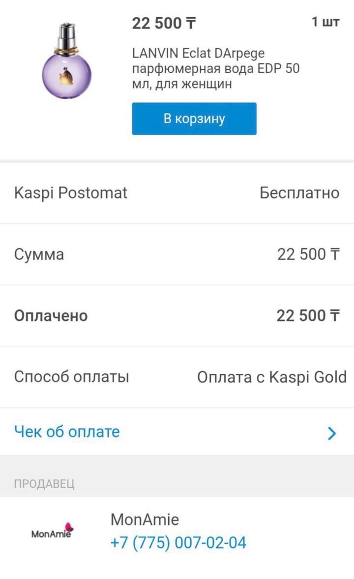Tap the product price beside the bottle
The width and height of the screenshot is (354, 579).
coord(164,23)
